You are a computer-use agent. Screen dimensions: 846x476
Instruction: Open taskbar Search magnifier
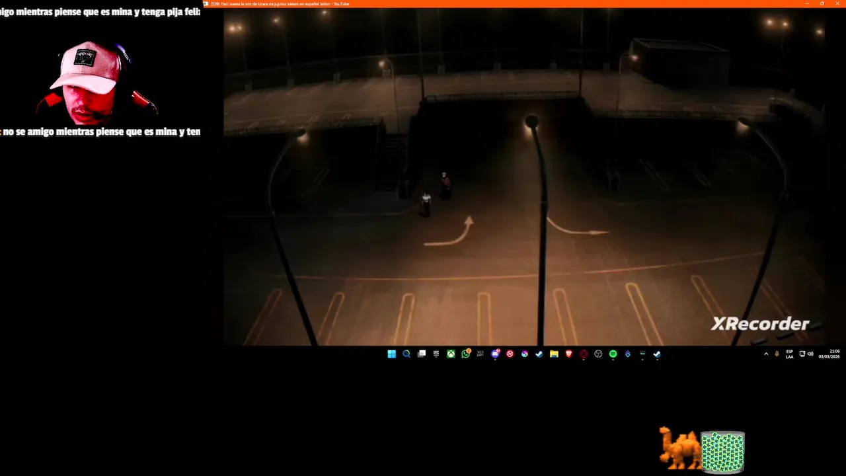tap(406, 354)
